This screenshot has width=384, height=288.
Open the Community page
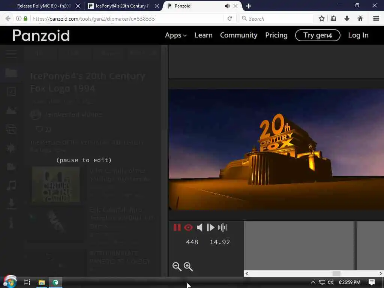(238, 35)
